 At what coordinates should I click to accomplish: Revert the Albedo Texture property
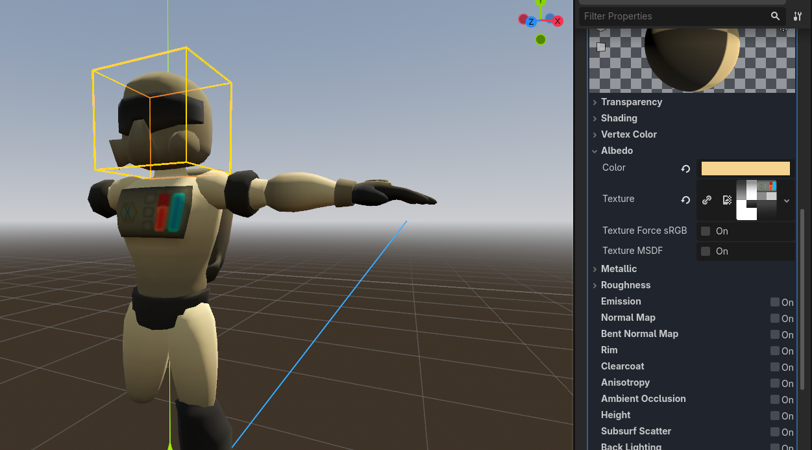click(685, 200)
